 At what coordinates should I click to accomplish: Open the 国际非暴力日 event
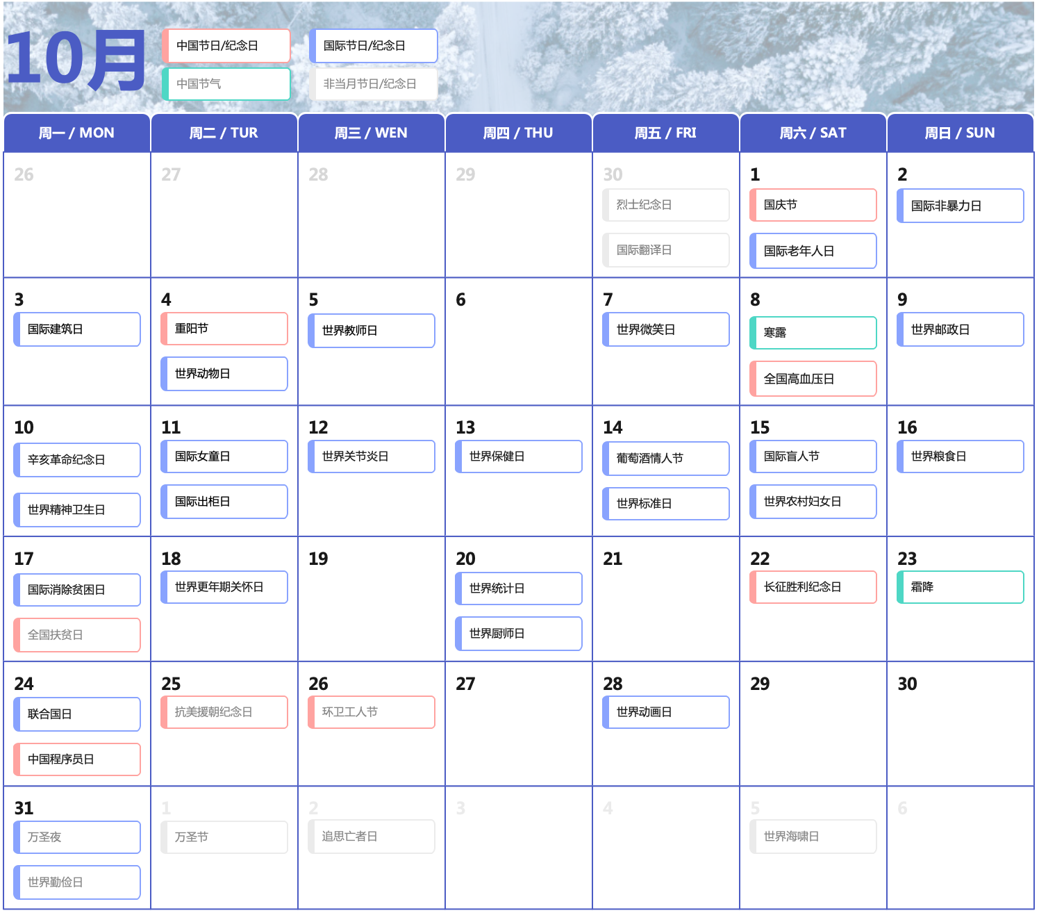(x=961, y=206)
